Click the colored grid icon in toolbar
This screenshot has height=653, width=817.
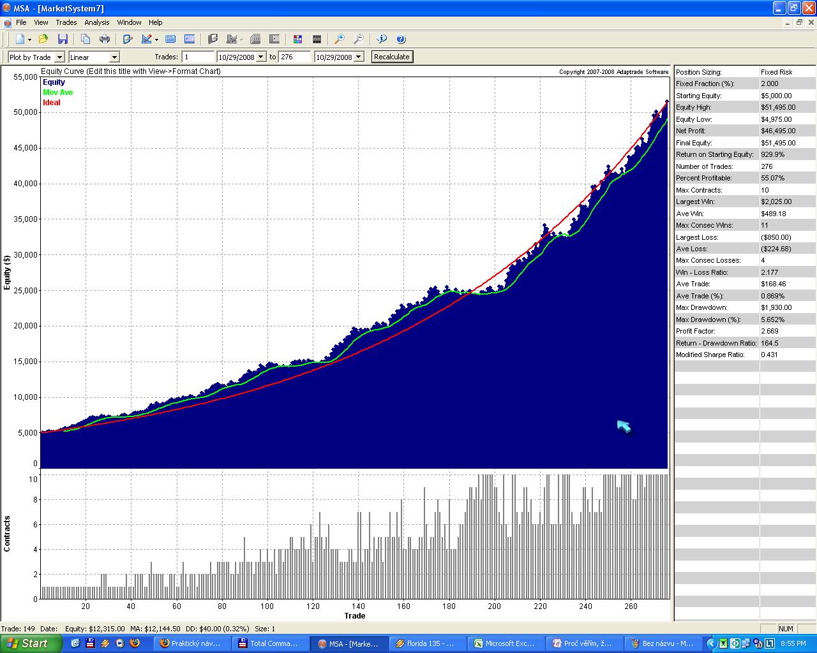click(297, 40)
